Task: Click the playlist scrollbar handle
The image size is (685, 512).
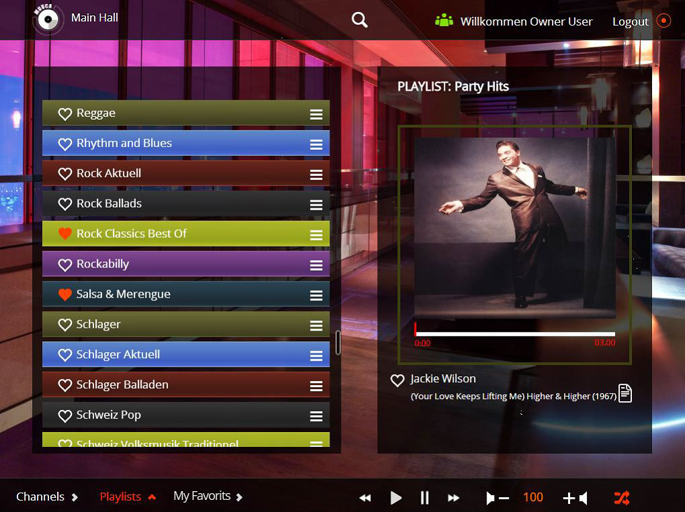Action: click(x=337, y=343)
